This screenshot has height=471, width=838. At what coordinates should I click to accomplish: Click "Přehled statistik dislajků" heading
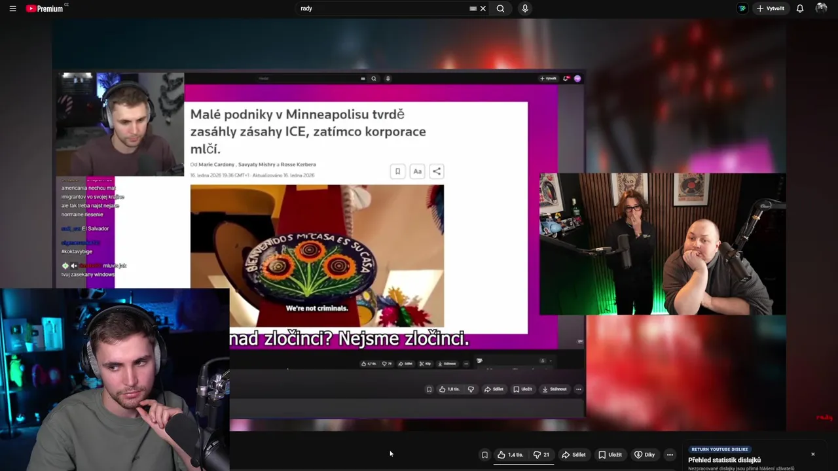tap(724, 460)
